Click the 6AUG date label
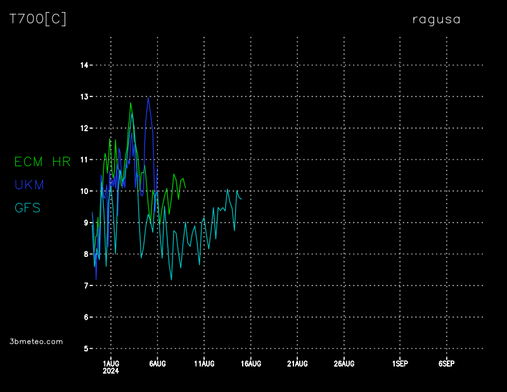The image size is (507, 392). [158, 364]
